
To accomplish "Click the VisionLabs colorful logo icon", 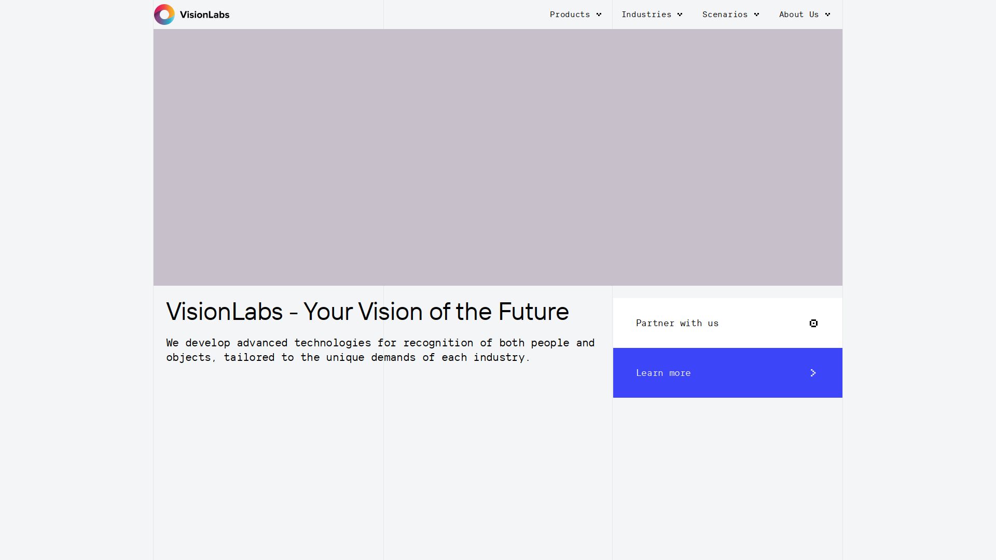I will tap(164, 15).
